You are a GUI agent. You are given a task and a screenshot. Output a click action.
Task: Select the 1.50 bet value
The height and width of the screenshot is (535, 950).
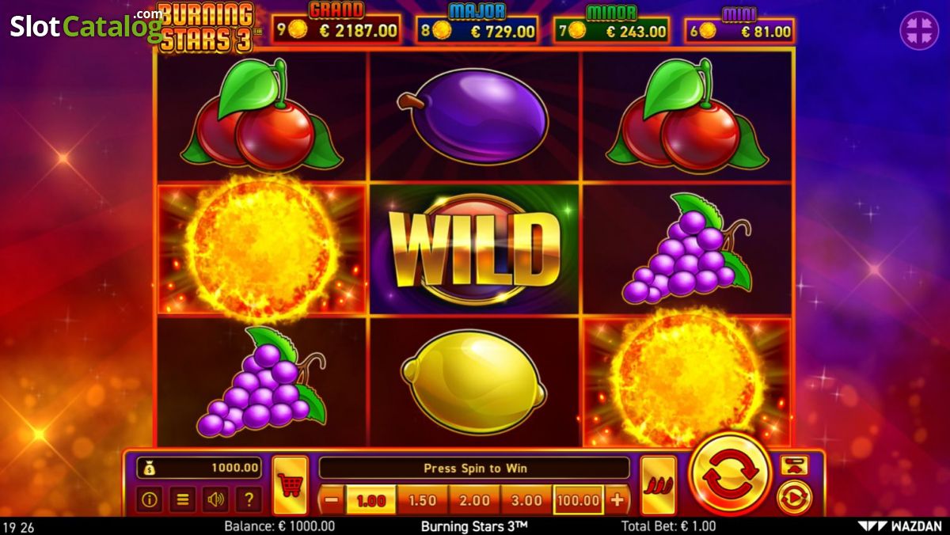coord(423,500)
